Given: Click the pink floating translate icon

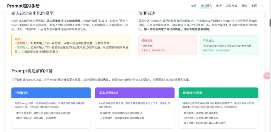Looking at the screenshot, I should (x=267, y=75).
